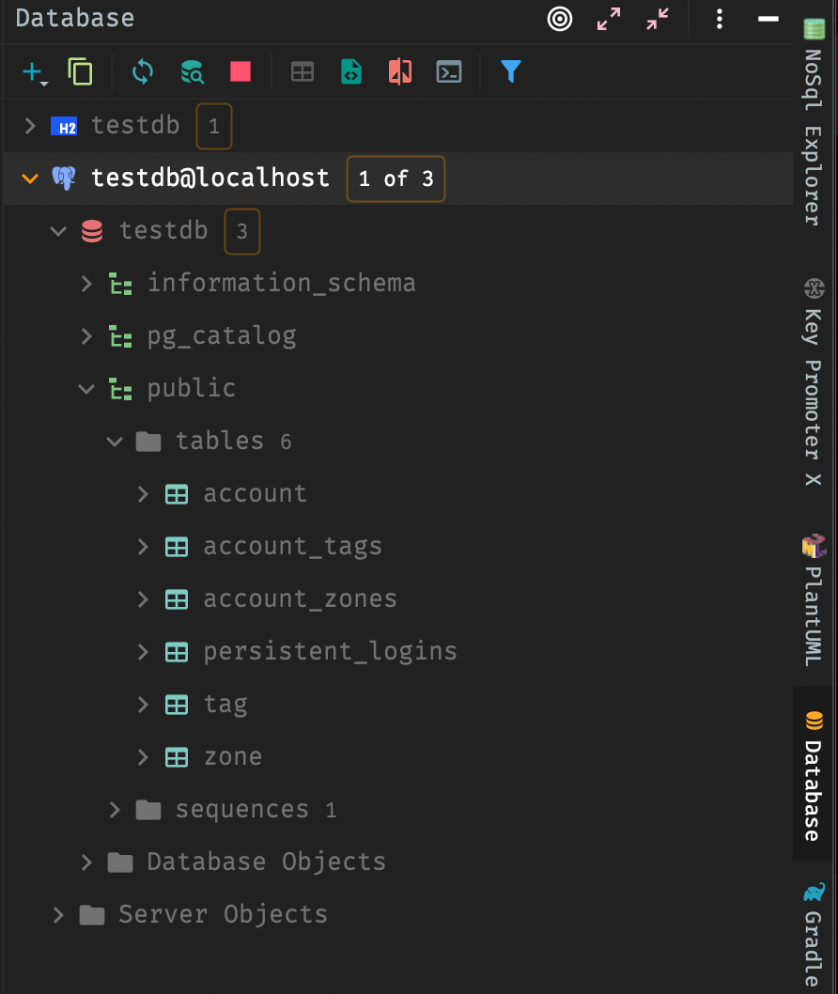Click the '3' badge next to testdb database
The width and height of the screenshot is (838, 994).
point(242,231)
